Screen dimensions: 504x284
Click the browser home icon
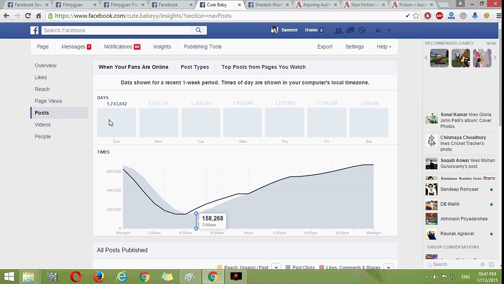tap(39, 16)
